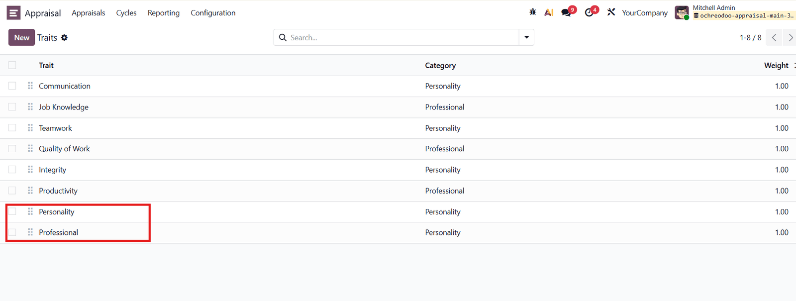Image resolution: width=796 pixels, height=301 pixels.
Task: Open the Configuration menu
Action: 213,13
